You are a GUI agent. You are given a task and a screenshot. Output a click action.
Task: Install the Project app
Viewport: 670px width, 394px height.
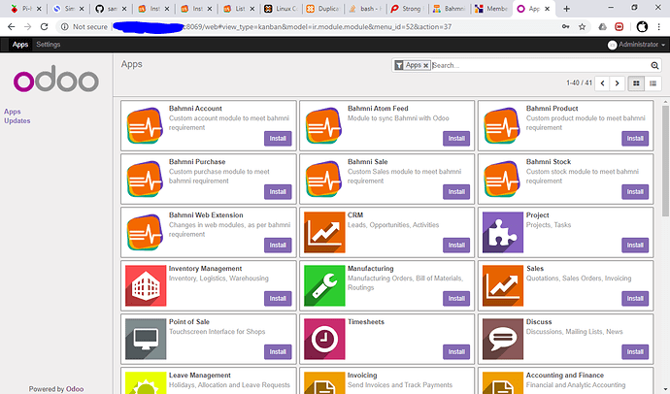click(635, 245)
